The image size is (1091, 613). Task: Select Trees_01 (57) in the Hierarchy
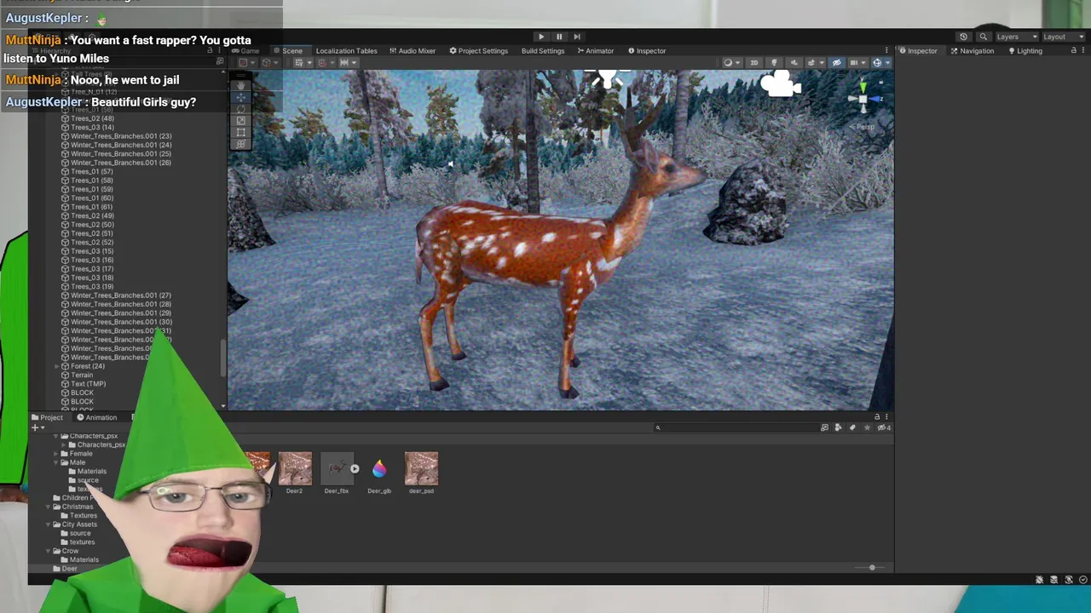92,171
